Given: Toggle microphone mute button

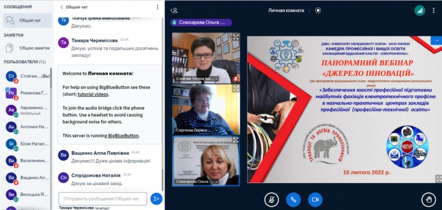Looking at the screenshot, I should 271,200.
